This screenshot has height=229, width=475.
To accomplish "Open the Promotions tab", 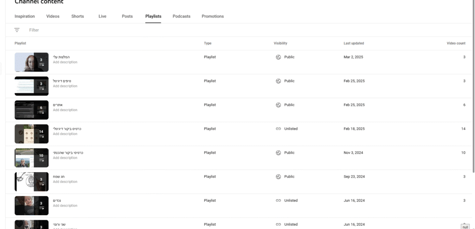I will 212,16.
